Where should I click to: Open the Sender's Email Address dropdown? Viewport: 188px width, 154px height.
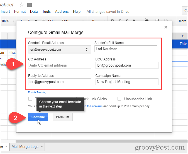[x=60, y=49]
